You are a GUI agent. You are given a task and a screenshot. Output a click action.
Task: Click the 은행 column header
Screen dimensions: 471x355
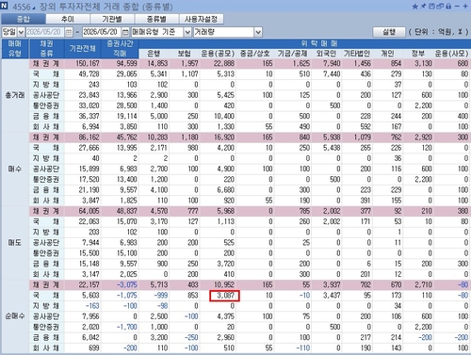154,54
